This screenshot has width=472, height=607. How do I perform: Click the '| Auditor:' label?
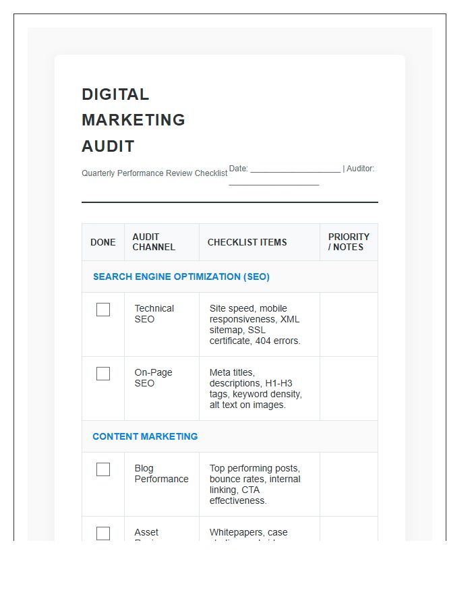pyautogui.click(x=358, y=169)
